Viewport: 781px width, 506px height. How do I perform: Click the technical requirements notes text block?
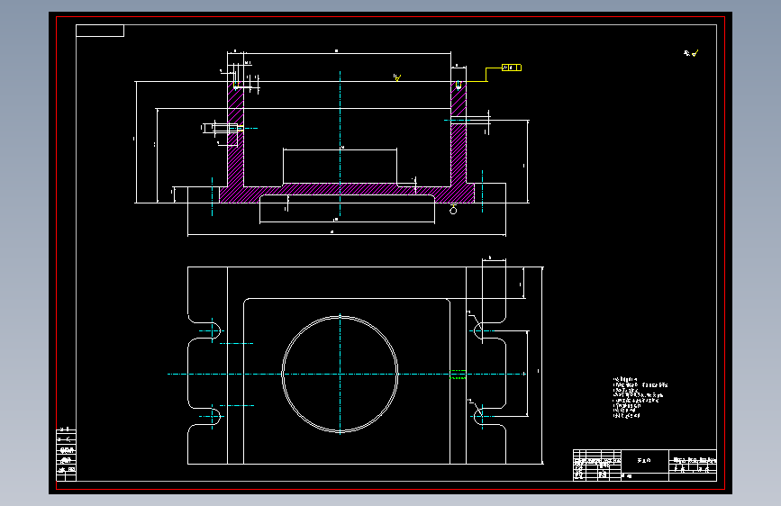(640, 397)
